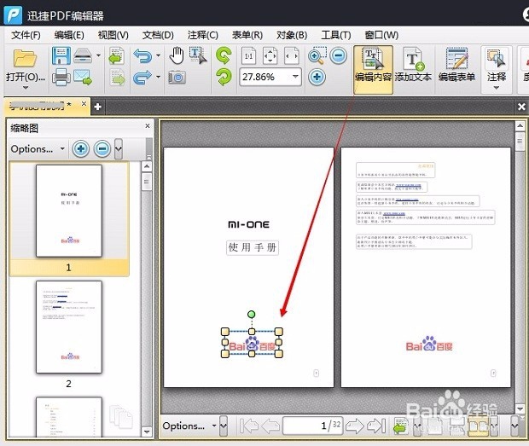Open the 文档(D) menu
The width and height of the screenshot is (529, 446).
point(158,35)
